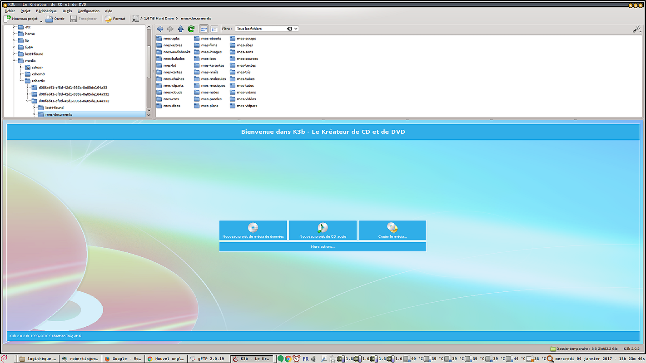Switch to icon view mode
Image resolution: width=646 pixels, height=363 pixels.
point(204,29)
